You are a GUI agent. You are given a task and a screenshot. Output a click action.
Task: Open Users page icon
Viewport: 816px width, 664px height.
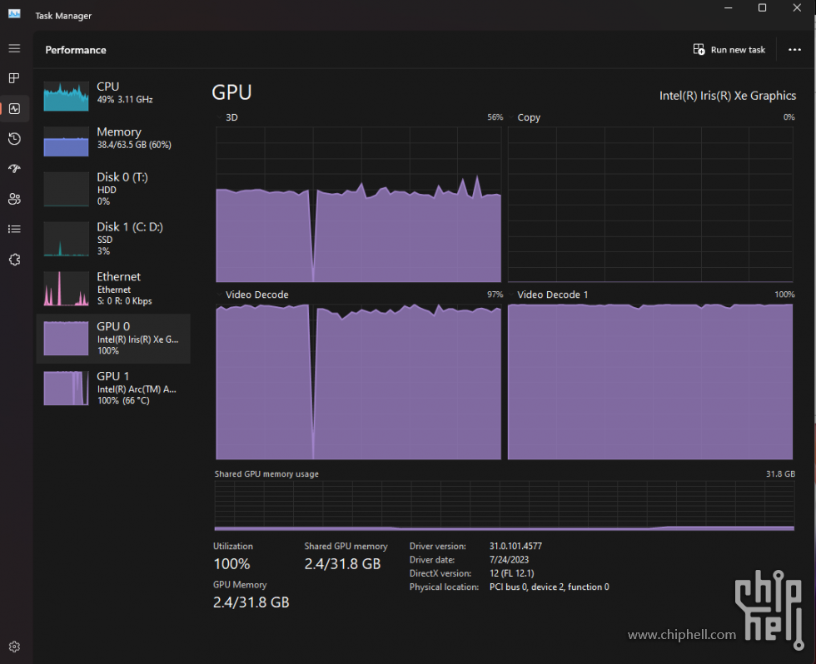click(15, 199)
